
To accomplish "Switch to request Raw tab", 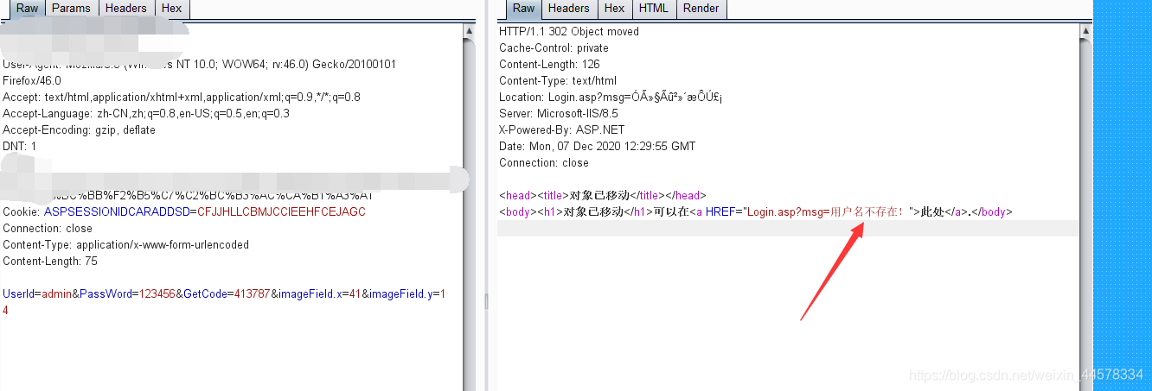I will point(27,9).
